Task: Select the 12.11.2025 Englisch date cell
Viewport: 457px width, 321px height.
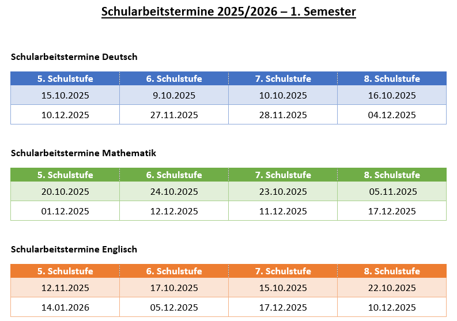Action: coord(65,288)
